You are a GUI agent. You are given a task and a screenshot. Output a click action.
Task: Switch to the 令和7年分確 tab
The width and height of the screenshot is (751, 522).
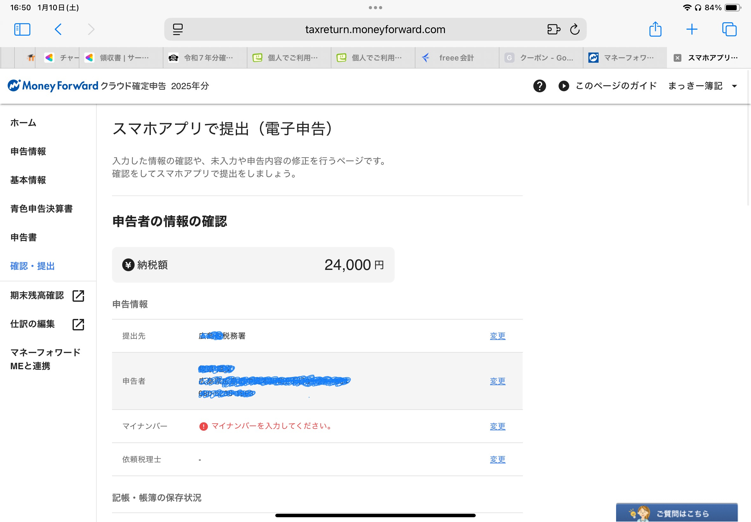[x=205, y=58]
